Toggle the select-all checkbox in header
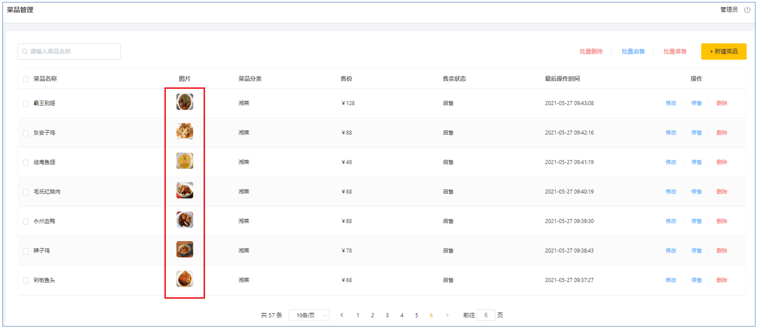Image resolution: width=757 pixels, height=328 pixels. point(26,79)
